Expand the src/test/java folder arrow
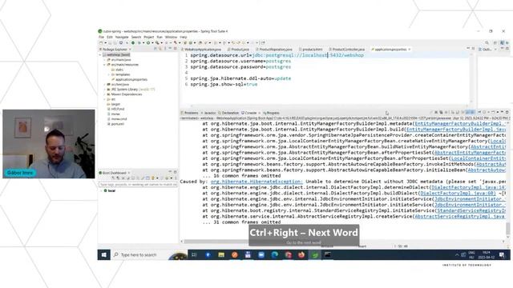The image size is (513, 288). pos(105,84)
